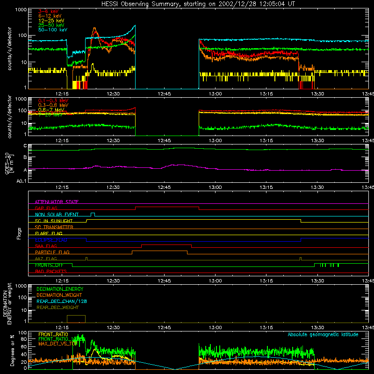Pick the 50-100 keV legend label
374x374 pixels.
click(53, 29)
